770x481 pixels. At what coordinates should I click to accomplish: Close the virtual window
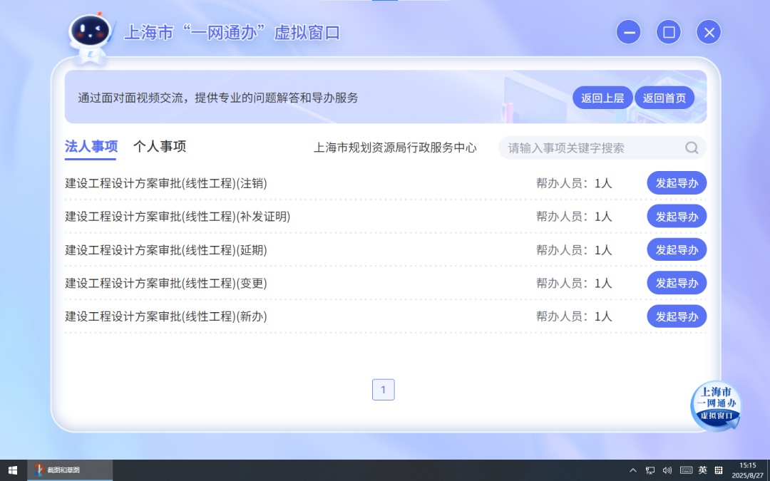709,32
